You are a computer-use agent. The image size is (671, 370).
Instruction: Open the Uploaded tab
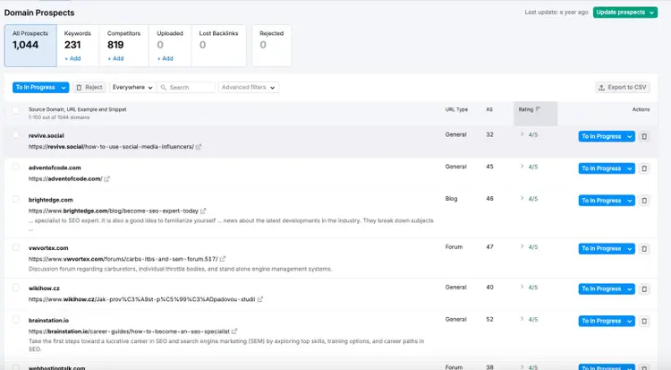click(170, 46)
